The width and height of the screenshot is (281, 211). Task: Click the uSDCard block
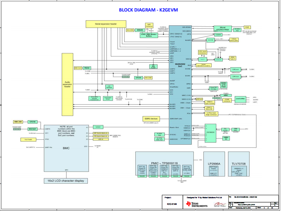199,99
